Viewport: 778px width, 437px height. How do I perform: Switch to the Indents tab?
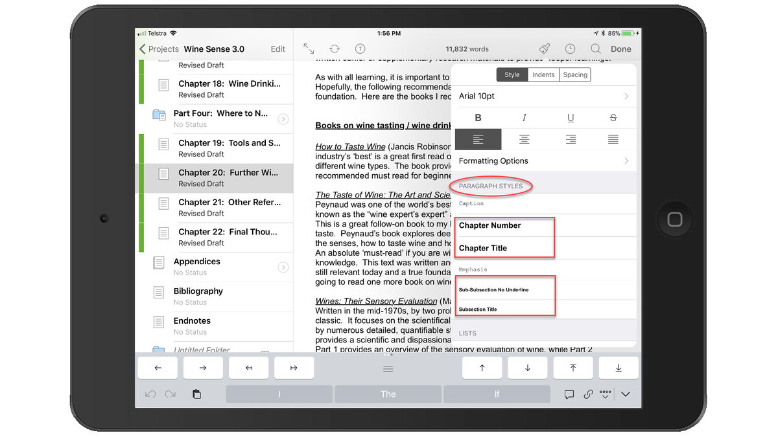(543, 74)
